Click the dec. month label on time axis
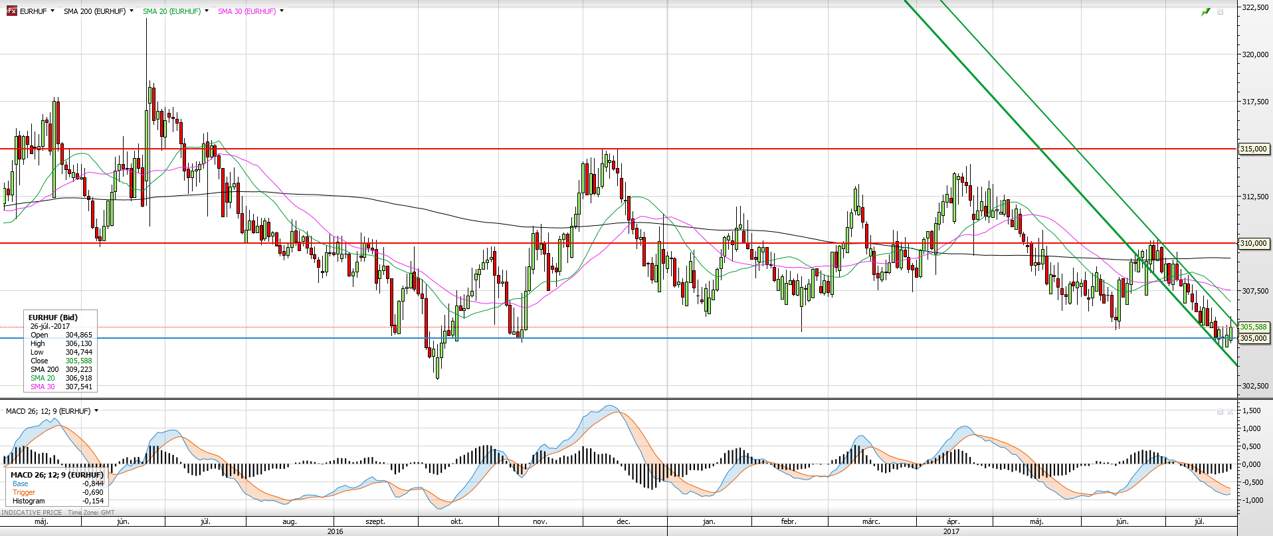 623,521
